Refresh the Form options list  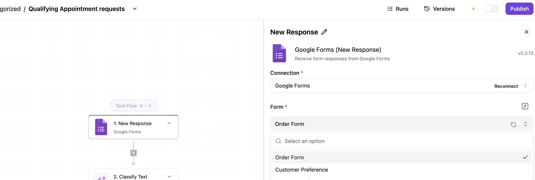513,124
